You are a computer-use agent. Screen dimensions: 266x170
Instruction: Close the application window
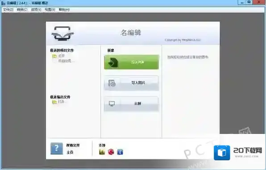pyautogui.click(x=259, y=2)
